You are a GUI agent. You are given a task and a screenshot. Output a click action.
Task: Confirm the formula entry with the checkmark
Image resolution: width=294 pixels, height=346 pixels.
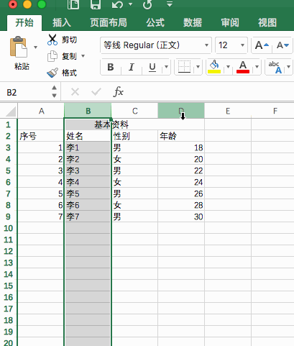(96, 92)
